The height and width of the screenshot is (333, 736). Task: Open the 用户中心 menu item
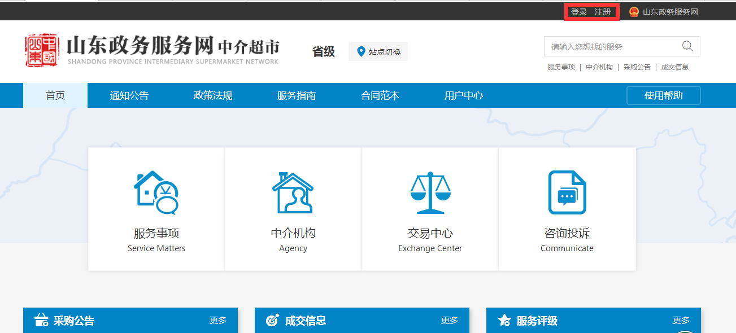pyautogui.click(x=464, y=95)
